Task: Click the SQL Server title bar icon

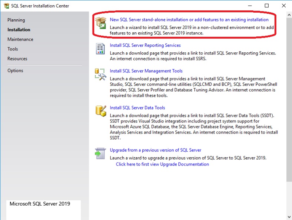Action: pyautogui.click(x=6, y=6)
